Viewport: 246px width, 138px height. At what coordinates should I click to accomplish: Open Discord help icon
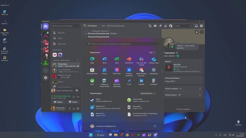[x=201, y=26]
